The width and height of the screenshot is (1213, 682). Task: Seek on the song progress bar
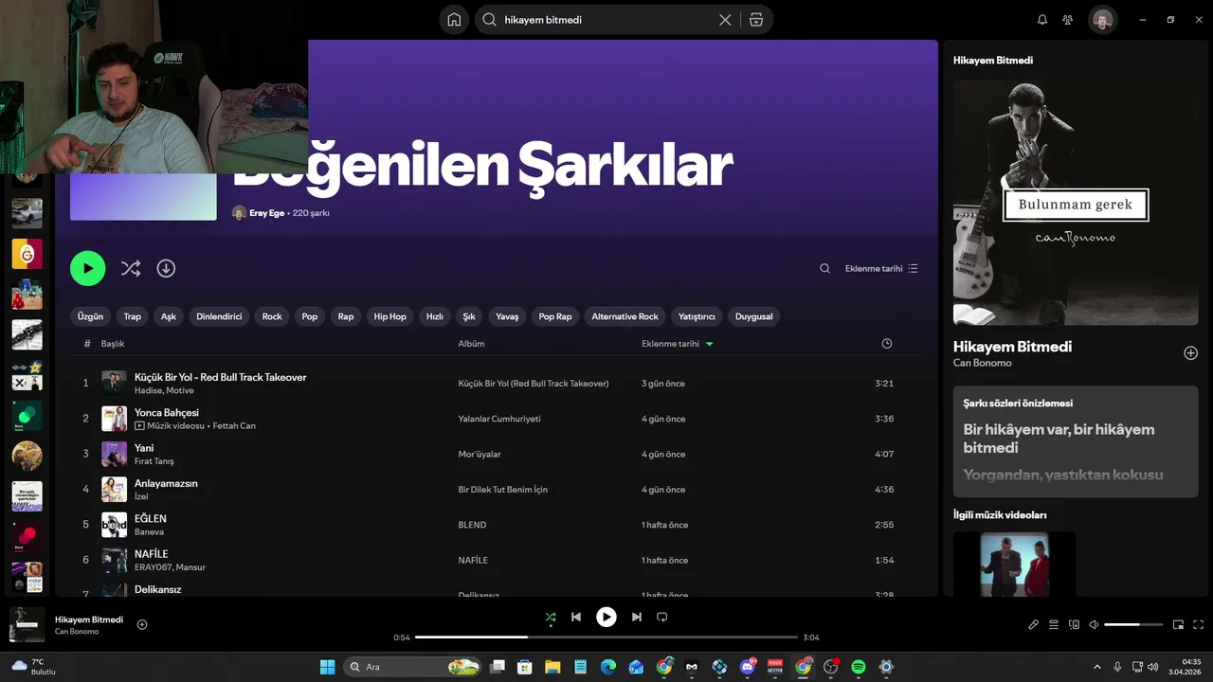[606, 637]
